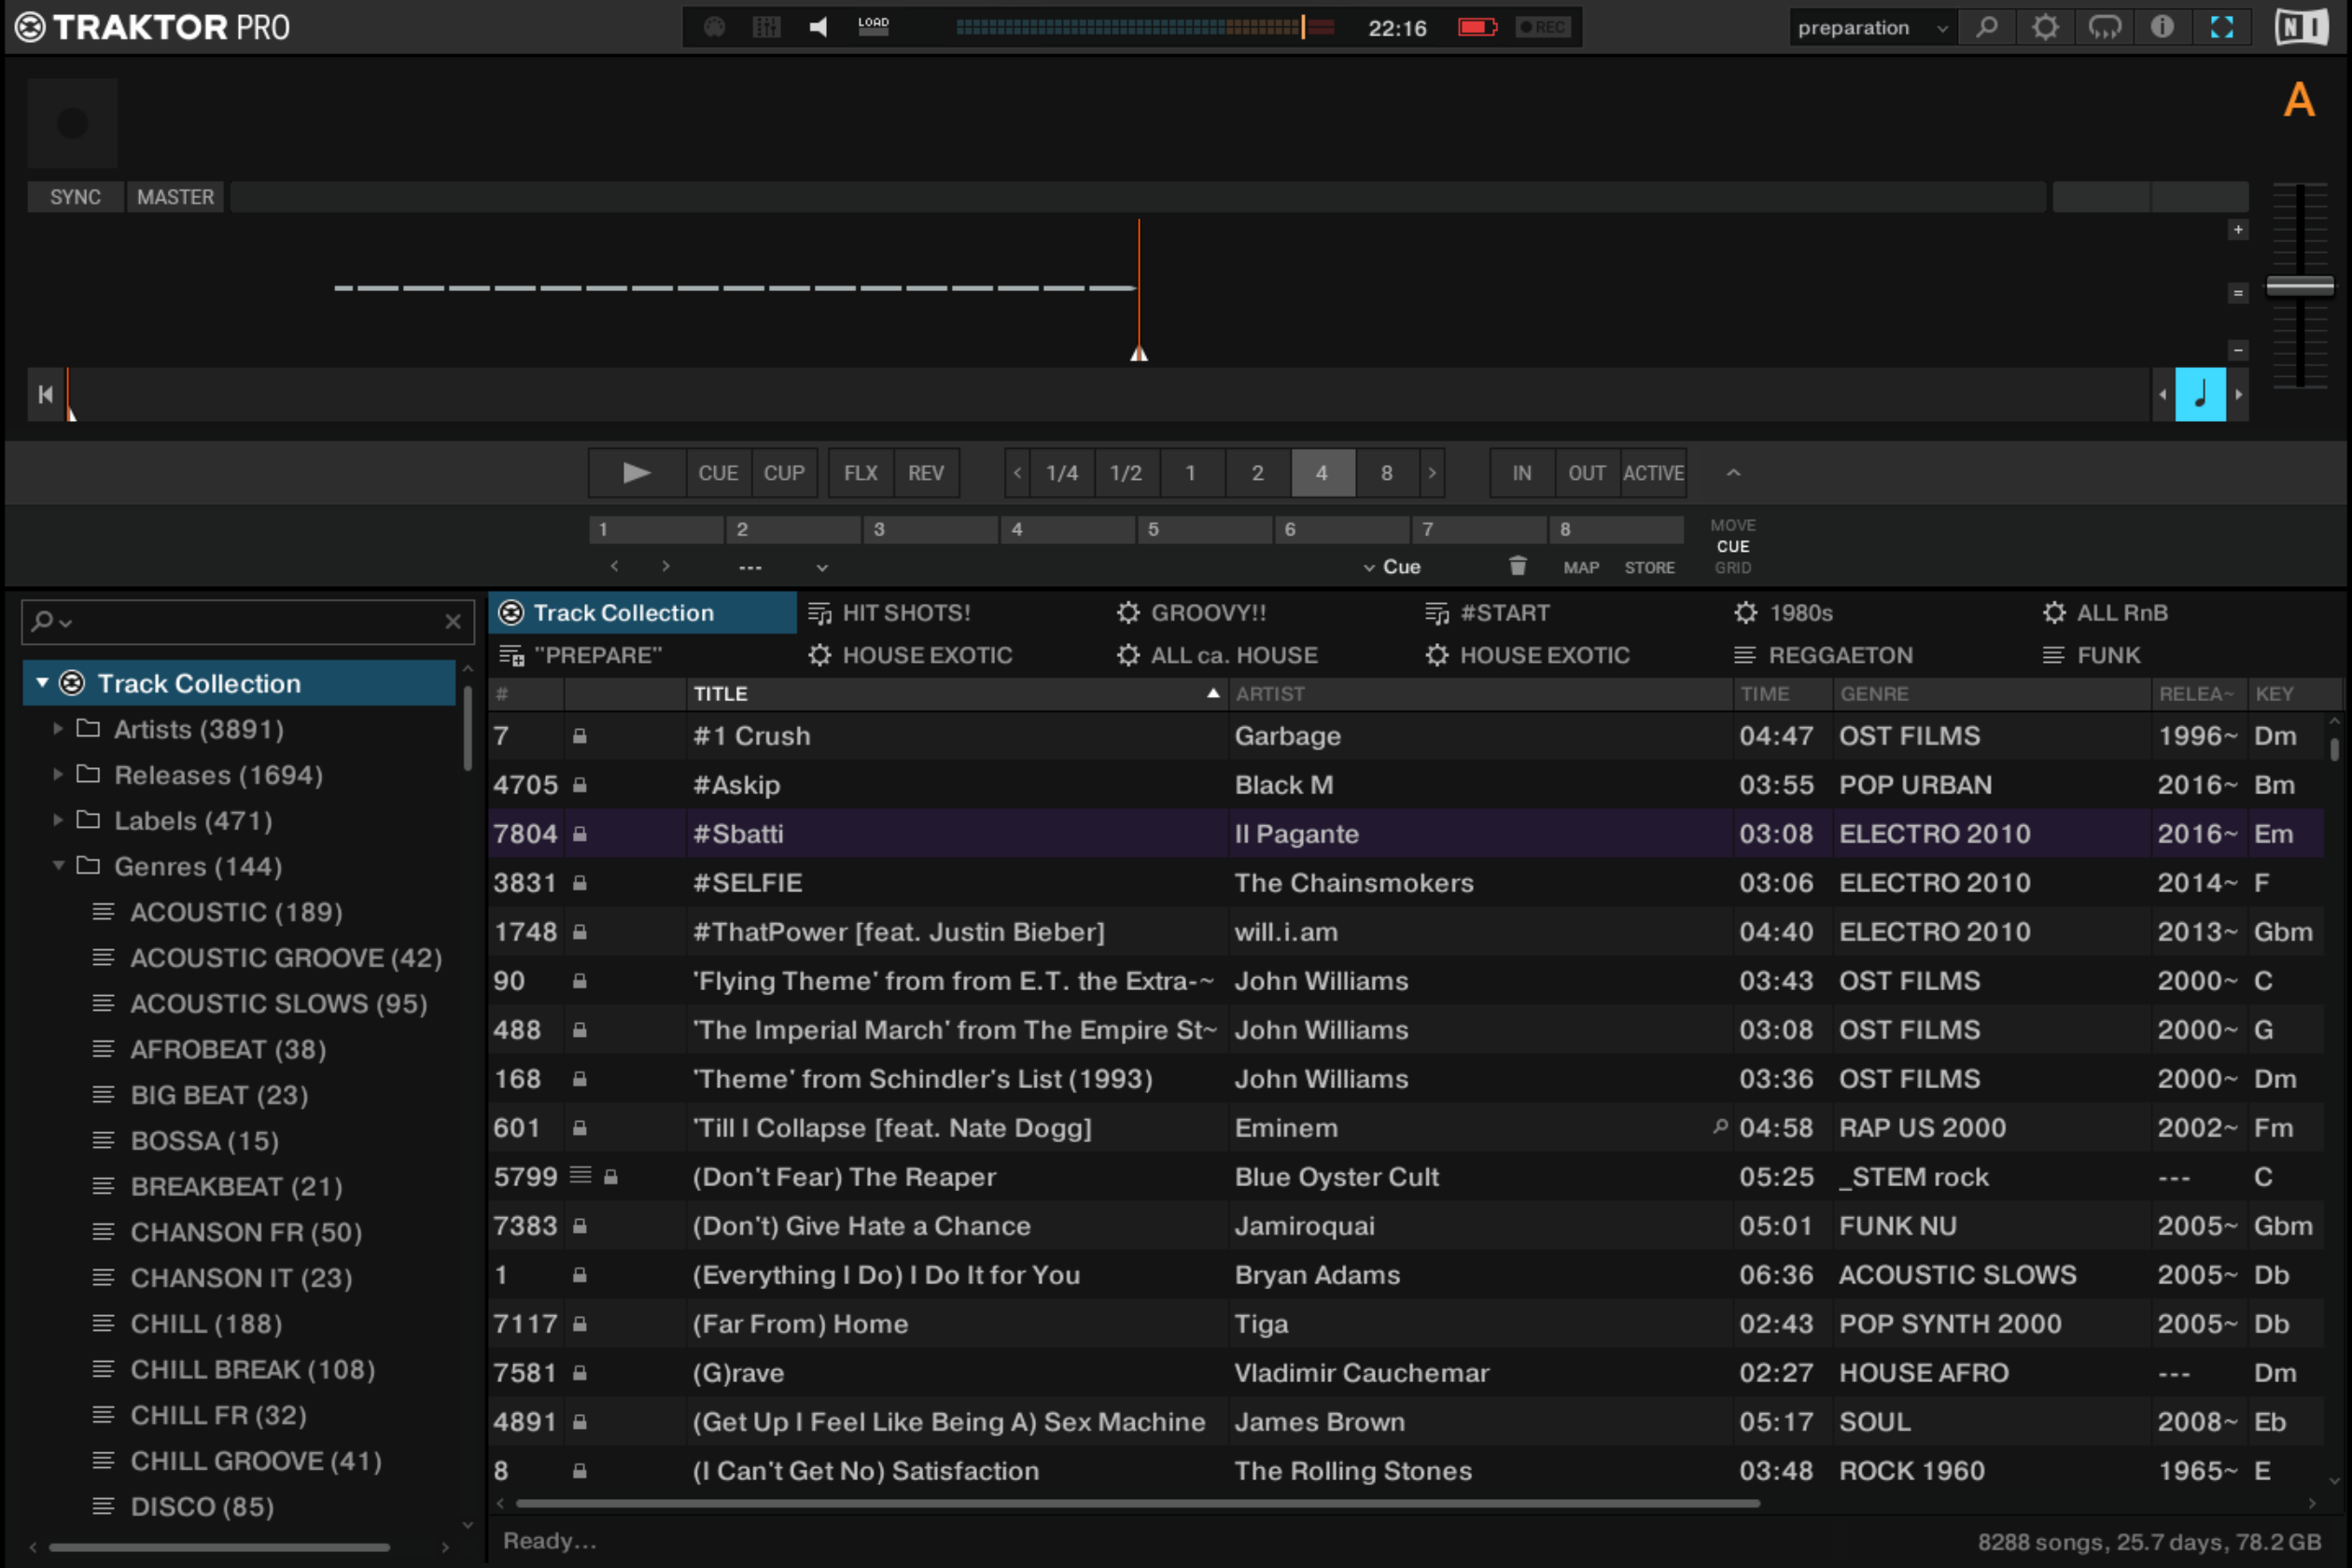Toggle loop ACTIVE button
The height and width of the screenshot is (1568, 2352).
tap(1653, 473)
